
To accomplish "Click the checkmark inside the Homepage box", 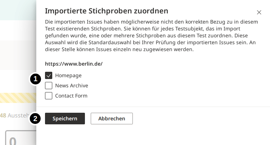I will (49, 75).
